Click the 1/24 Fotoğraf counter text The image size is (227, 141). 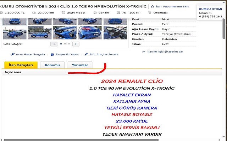(13, 44)
